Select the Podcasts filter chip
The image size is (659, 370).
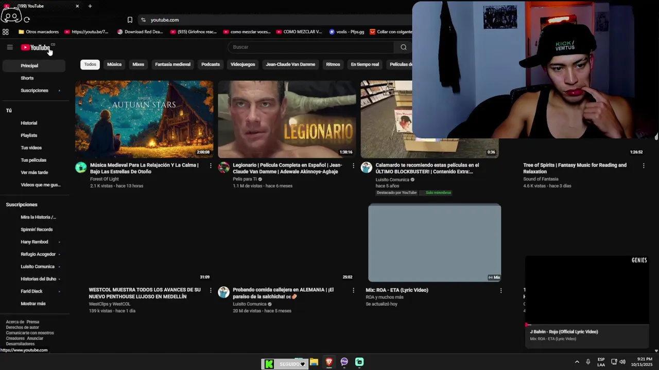point(211,64)
